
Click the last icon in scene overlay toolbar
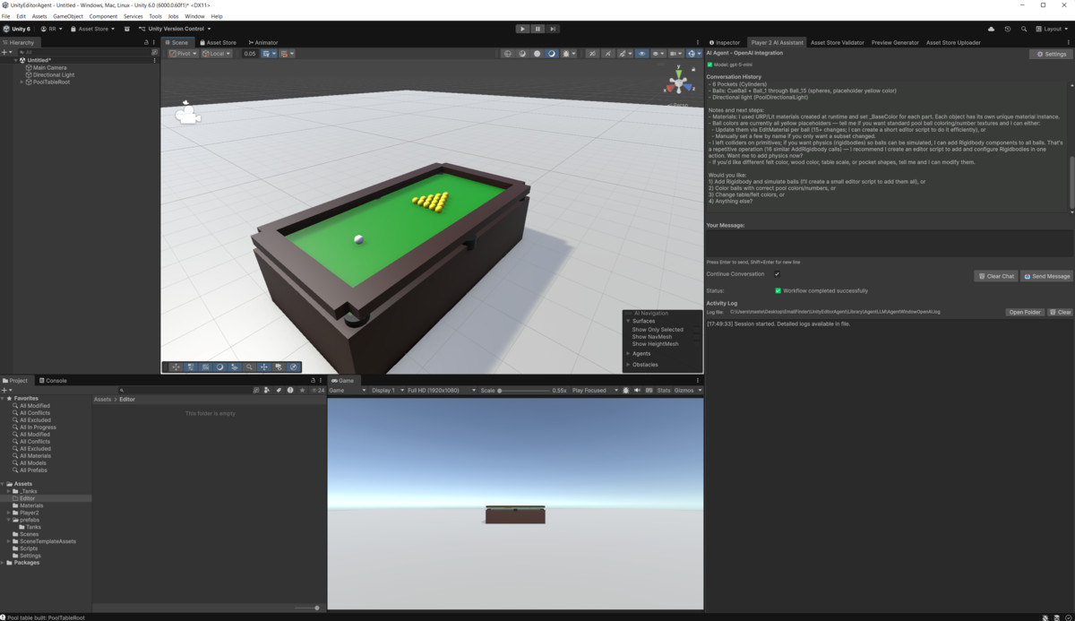click(293, 367)
